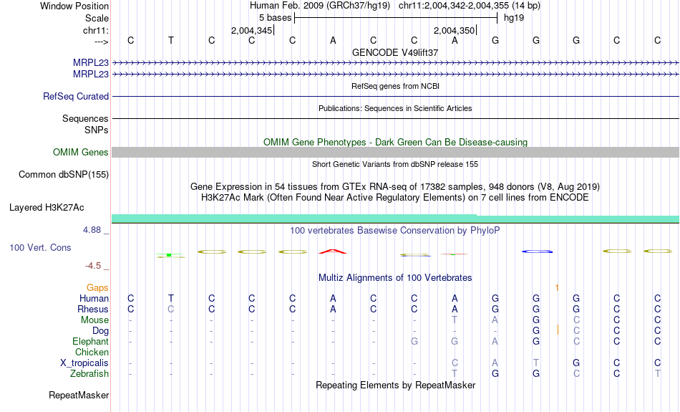Click the 'OMIM Gene Phenotypes' track title
Image resolution: width=680 pixels, height=412 pixels.
395,142
